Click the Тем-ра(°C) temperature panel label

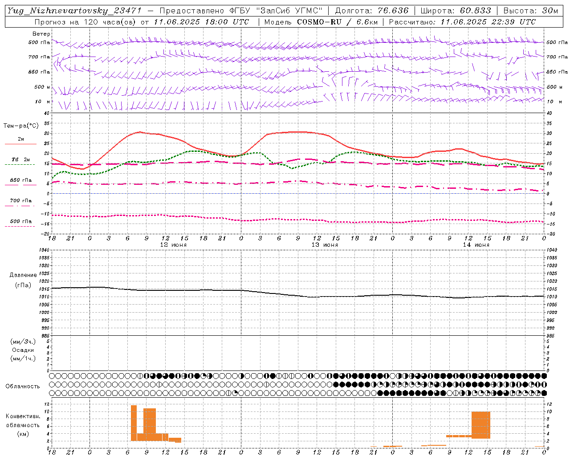(x=21, y=126)
